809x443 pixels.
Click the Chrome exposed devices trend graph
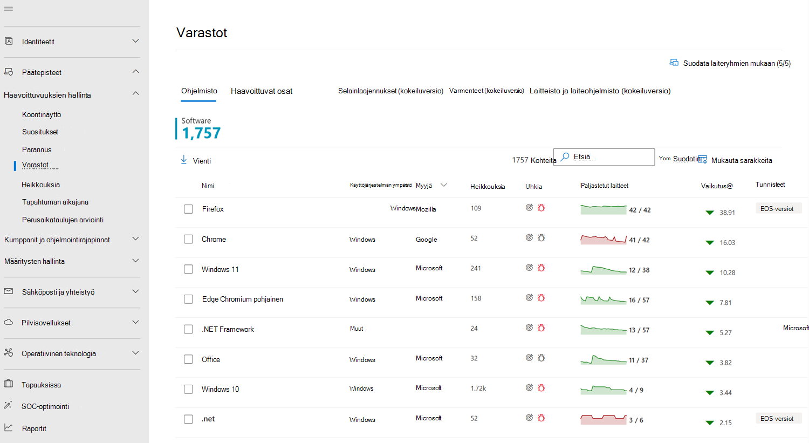(x=604, y=239)
